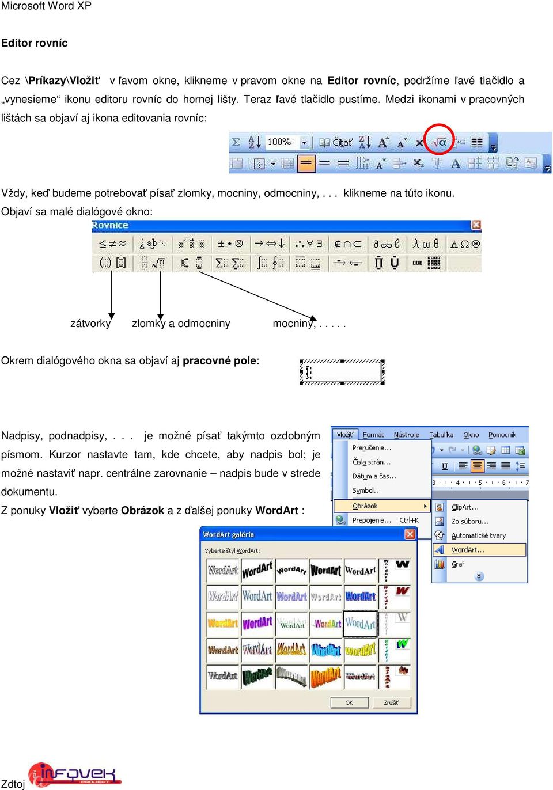Open fraction and radical templates palette

point(153,263)
